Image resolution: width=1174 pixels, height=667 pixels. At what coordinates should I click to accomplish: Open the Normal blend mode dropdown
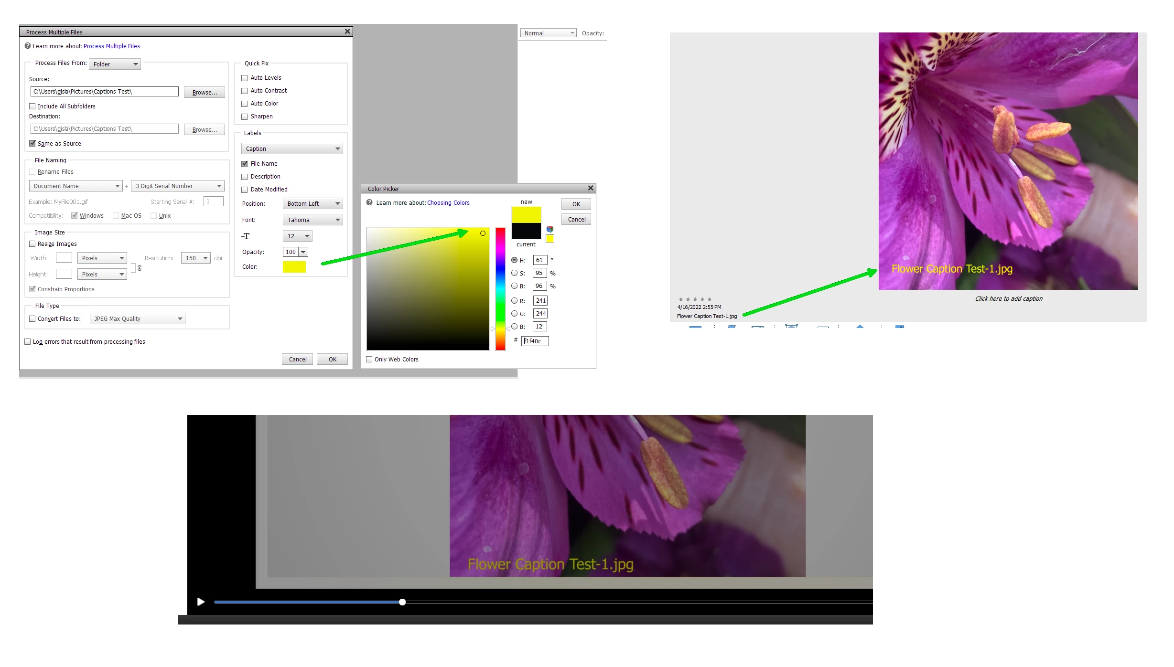coord(548,33)
